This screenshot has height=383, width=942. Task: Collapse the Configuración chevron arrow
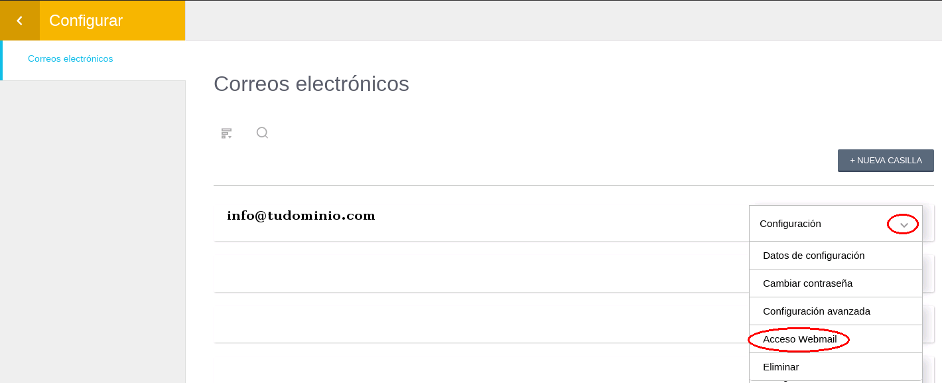(x=904, y=225)
